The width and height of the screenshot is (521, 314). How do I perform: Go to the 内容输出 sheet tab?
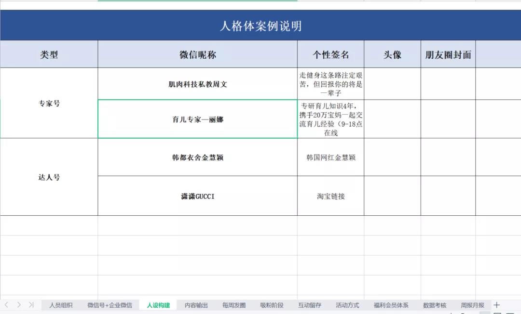196,305
